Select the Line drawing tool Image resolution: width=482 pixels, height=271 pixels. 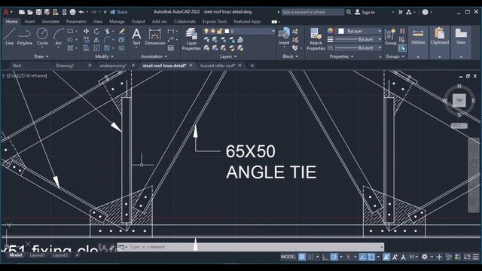click(x=9, y=37)
